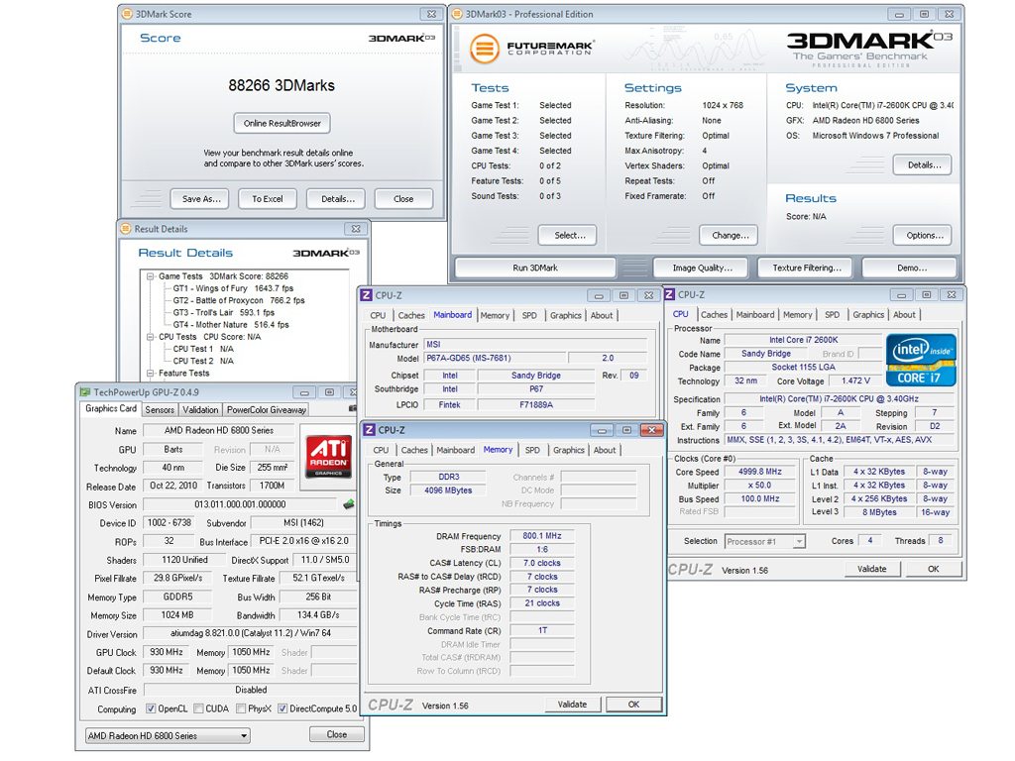Click the Intel Core i7 2600K name field
Screen dimensions: 1015x761
tap(803, 340)
